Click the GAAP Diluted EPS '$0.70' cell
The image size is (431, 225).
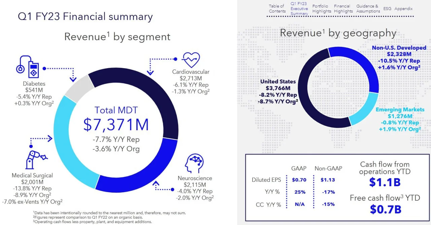pos(299,180)
